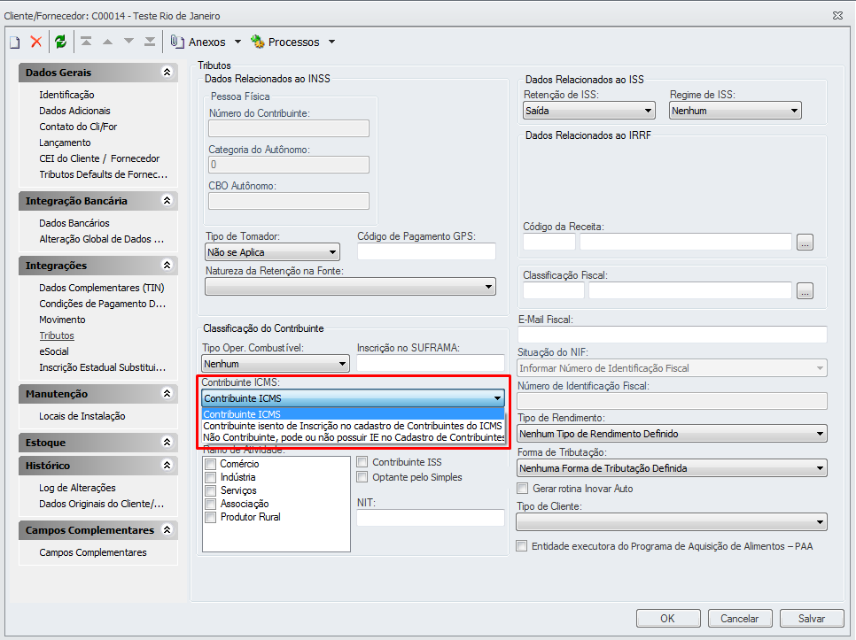
Task: Open Forma de Tributação dropdown
Action: 672,468
